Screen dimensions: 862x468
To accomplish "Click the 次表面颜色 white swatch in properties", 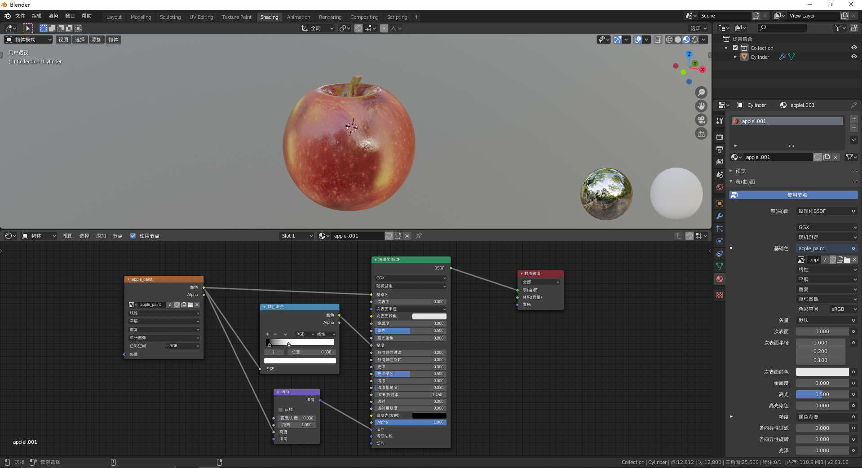I will [x=822, y=372].
